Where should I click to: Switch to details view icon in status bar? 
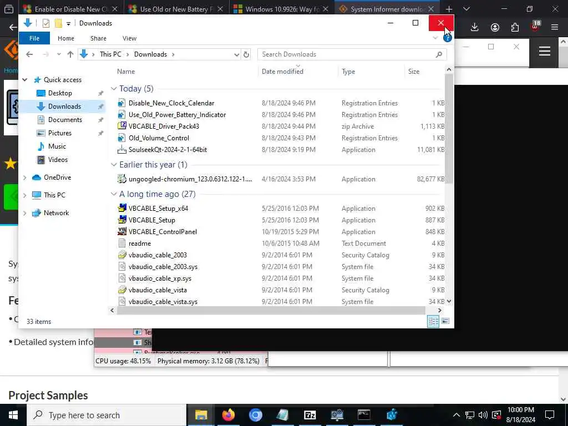(433, 321)
